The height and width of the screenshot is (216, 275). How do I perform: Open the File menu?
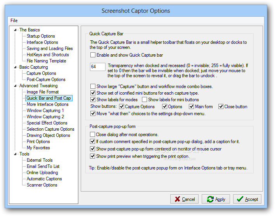tap(14, 21)
